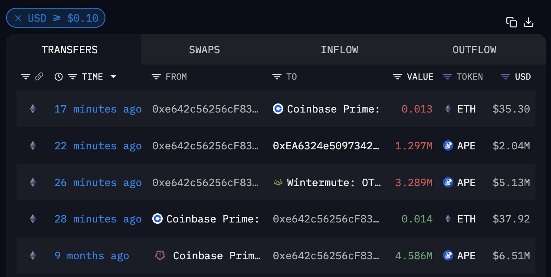Open the 17 minutes ago transaction link

[98, 109]
